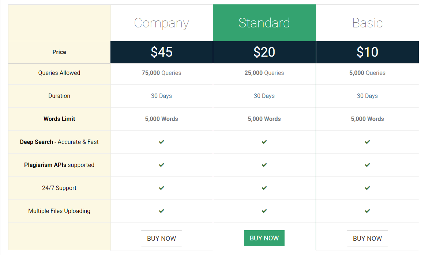The height and width of the screenshot is (255, 425).
Task: Click Basic plan Plagiarism APIs checkmark
Action: tap(367, 165)
